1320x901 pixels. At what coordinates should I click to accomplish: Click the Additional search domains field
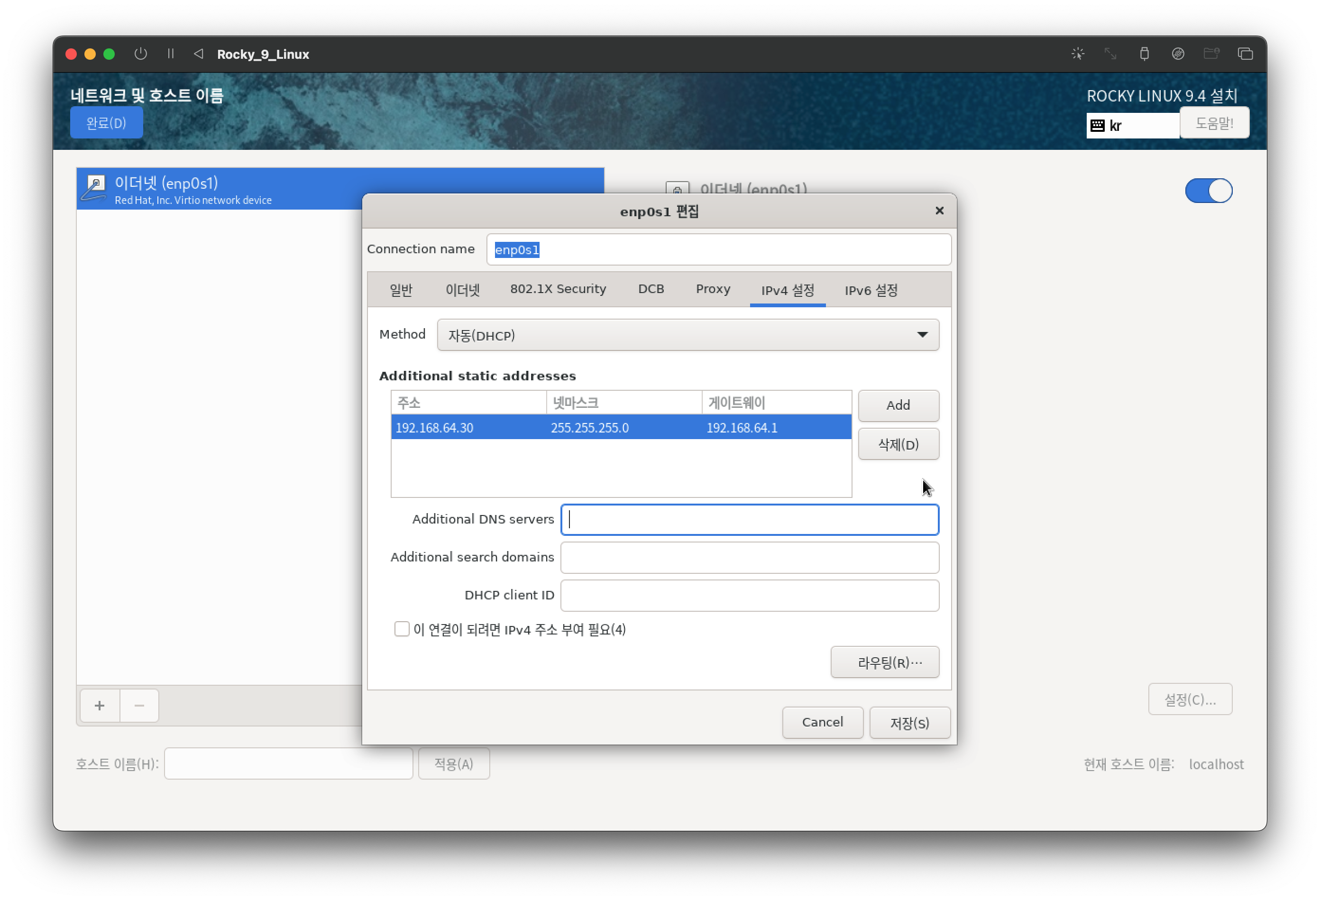coord(749,557)
